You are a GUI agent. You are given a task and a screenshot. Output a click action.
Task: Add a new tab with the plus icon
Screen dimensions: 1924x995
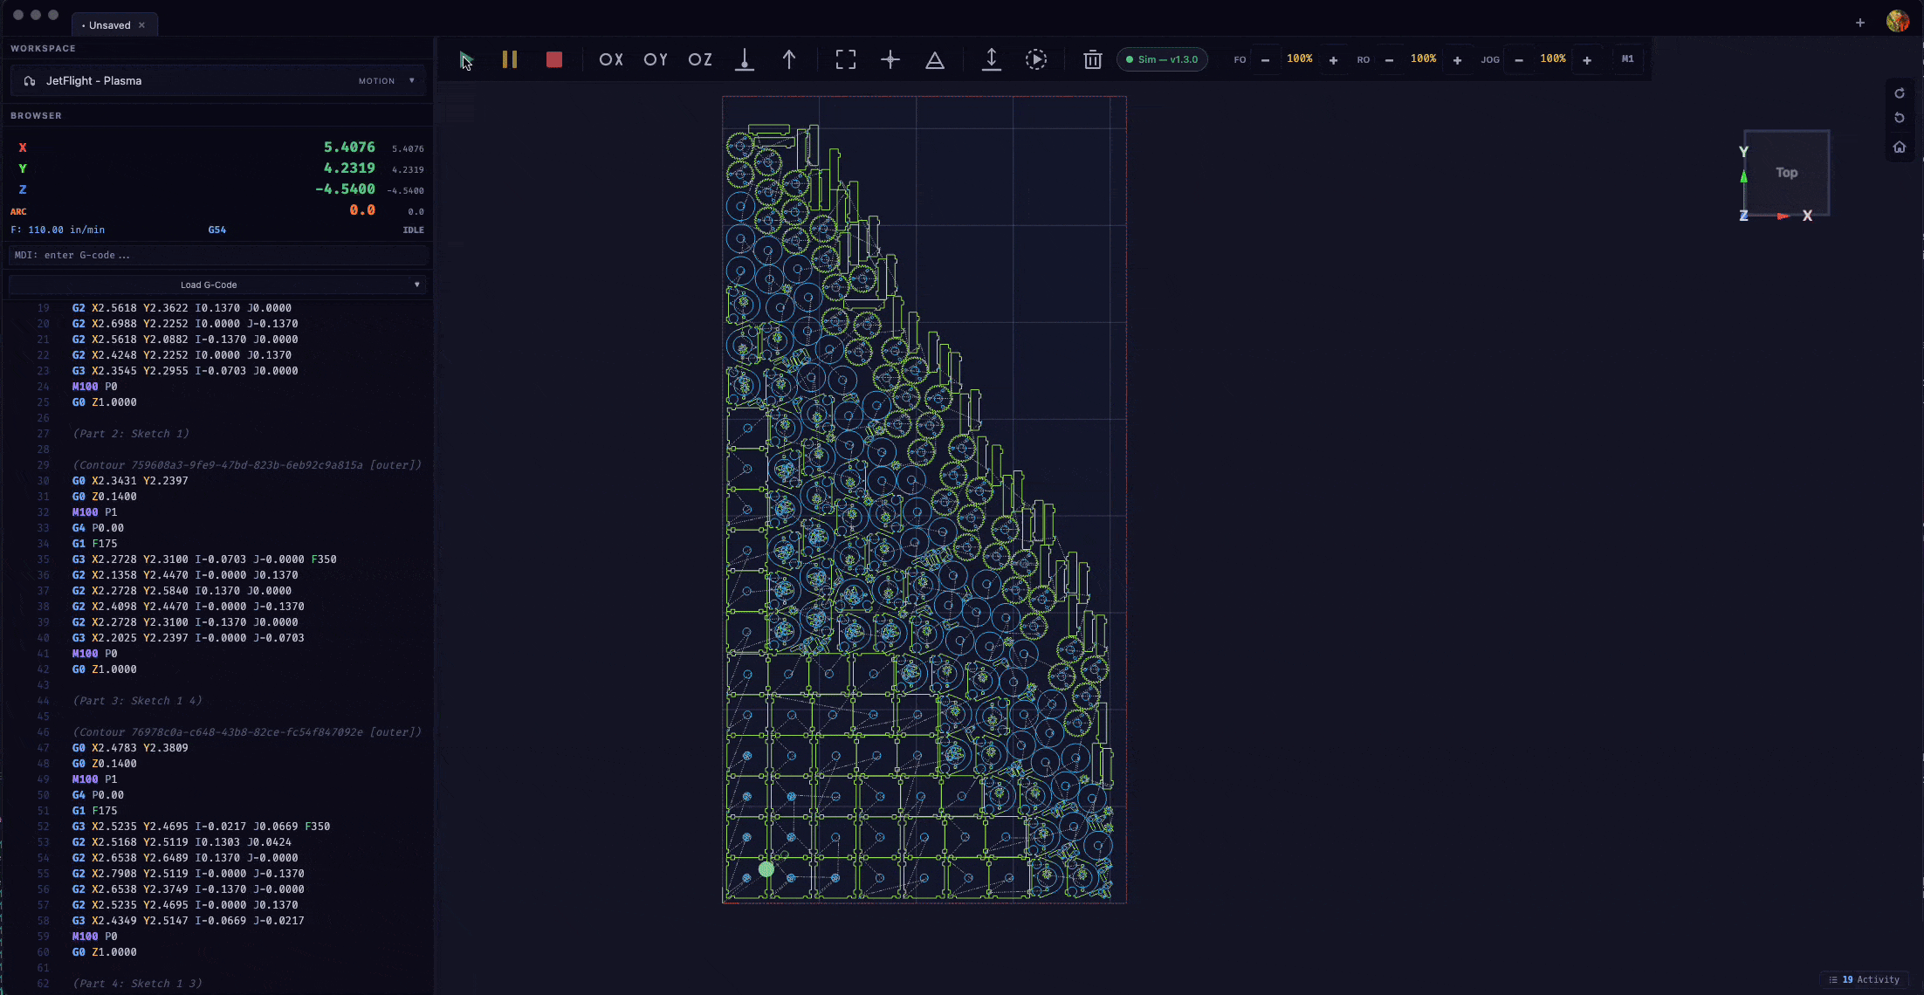1860,23
